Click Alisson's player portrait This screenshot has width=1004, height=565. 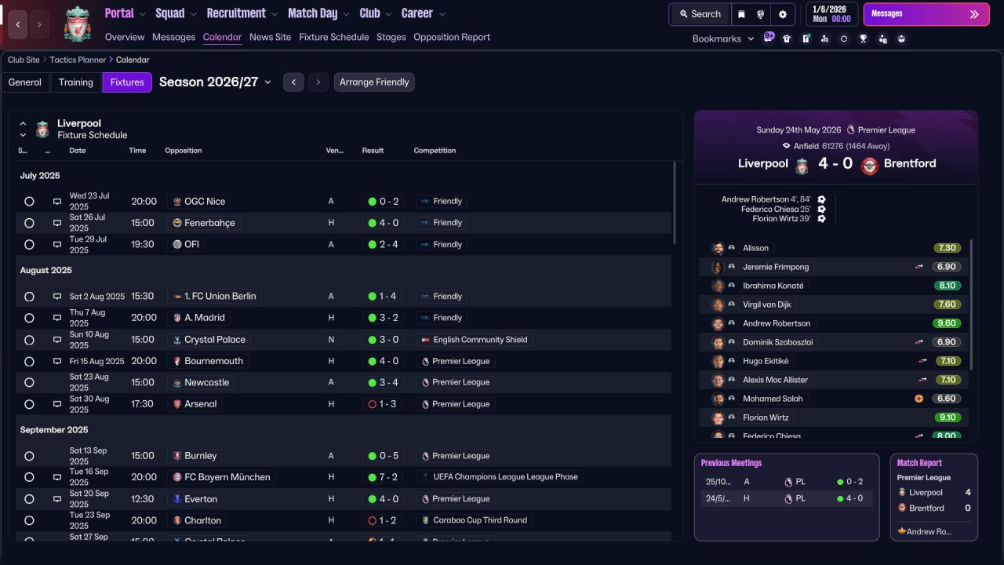click(718, 248)
